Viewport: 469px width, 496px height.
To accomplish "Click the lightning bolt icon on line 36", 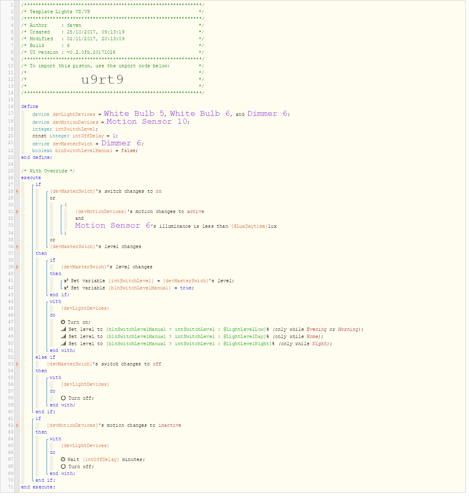I will pyautogui.click(x=17, y=247).
